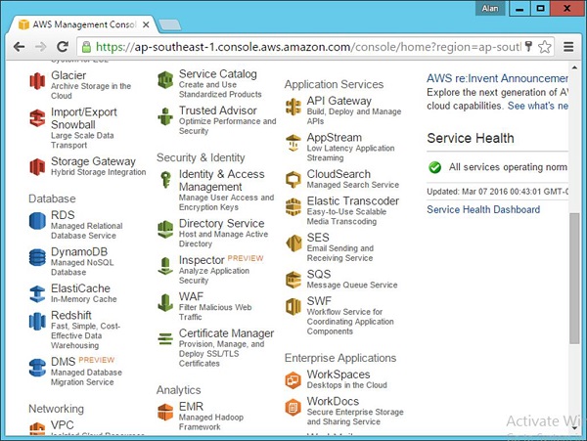Screen dimensions: 587x441
Task: Click the AWS re:Invent Announcements link
Action: (x=497, y=78)
